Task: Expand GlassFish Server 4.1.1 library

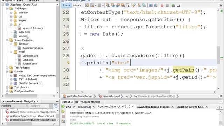Action: (11, 83)
